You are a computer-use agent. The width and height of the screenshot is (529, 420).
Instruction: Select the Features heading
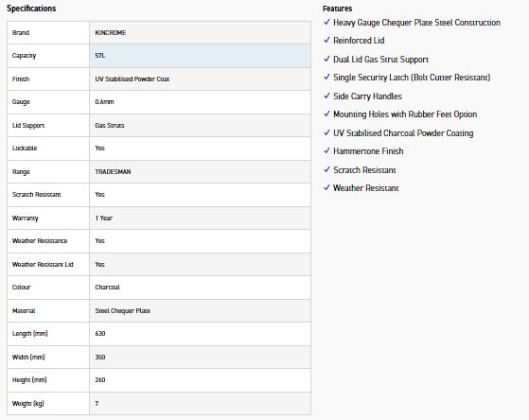[x=338, y=9]
